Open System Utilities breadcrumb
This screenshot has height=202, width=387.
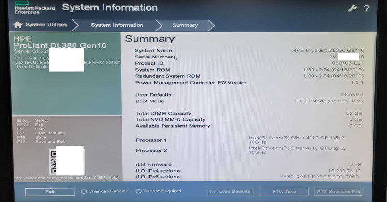tap(46, 25)
